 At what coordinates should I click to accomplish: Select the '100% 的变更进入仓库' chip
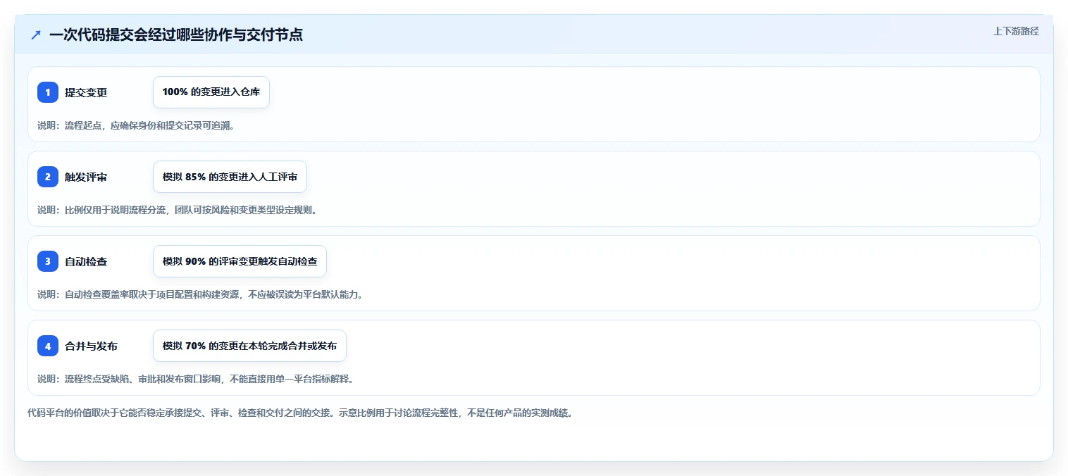pyautogui.click(x=211, y=92)
